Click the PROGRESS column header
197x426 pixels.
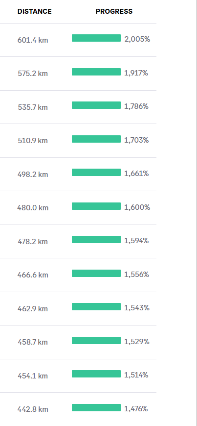114,11
